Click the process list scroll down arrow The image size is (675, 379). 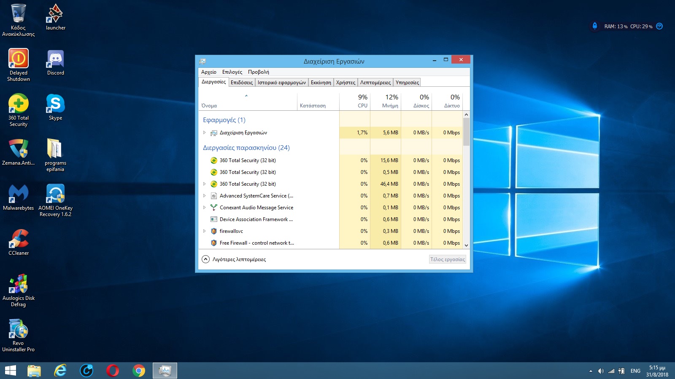pos(466,245)
